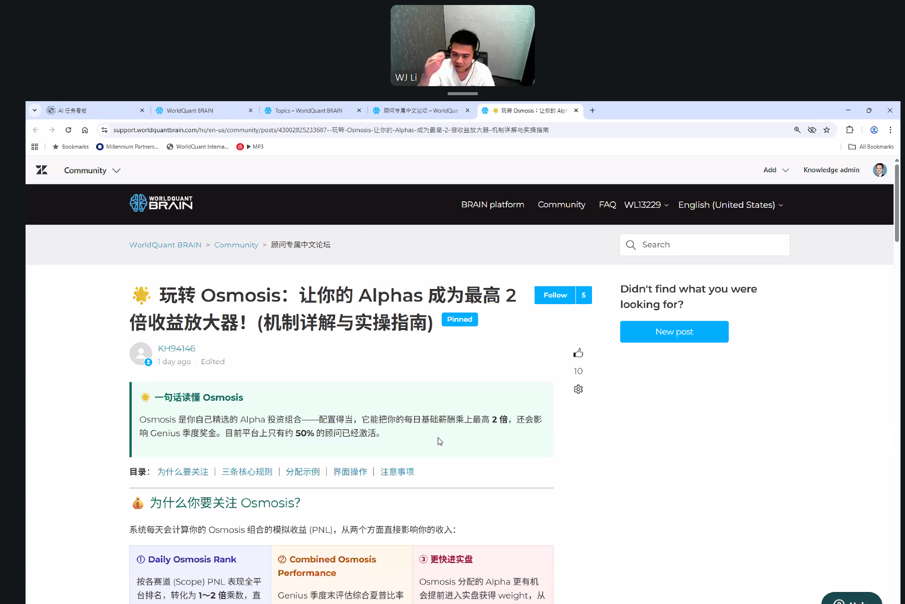The image size is (905, 604).
Task: Jump to 界面操作 section
Action: point(350,472)
